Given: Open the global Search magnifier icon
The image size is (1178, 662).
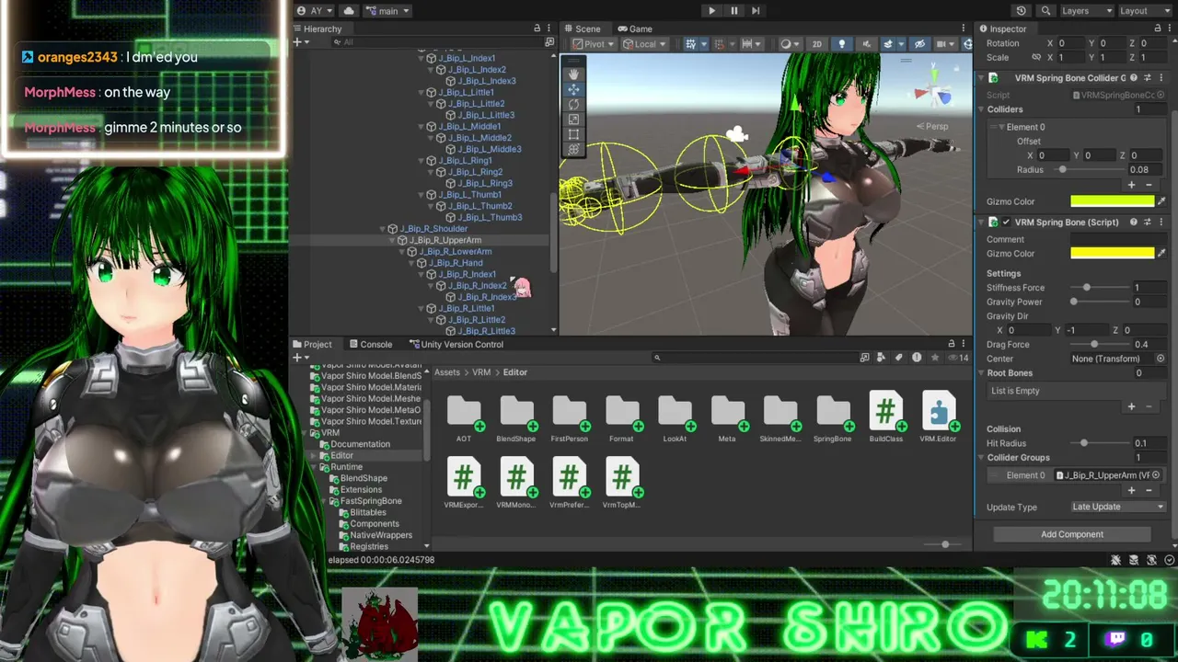Looking at the screenshot, I should pyautogui.click(x=1045, y=11).
